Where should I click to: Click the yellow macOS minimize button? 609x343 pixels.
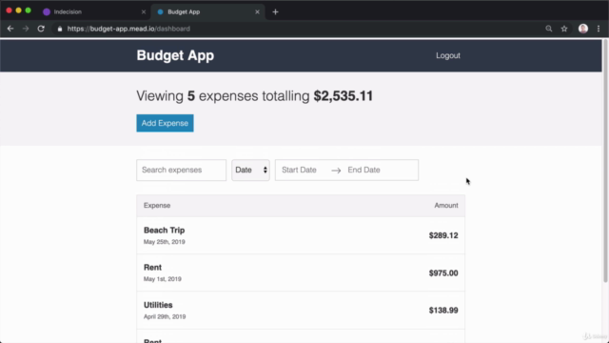coord(18,10)
